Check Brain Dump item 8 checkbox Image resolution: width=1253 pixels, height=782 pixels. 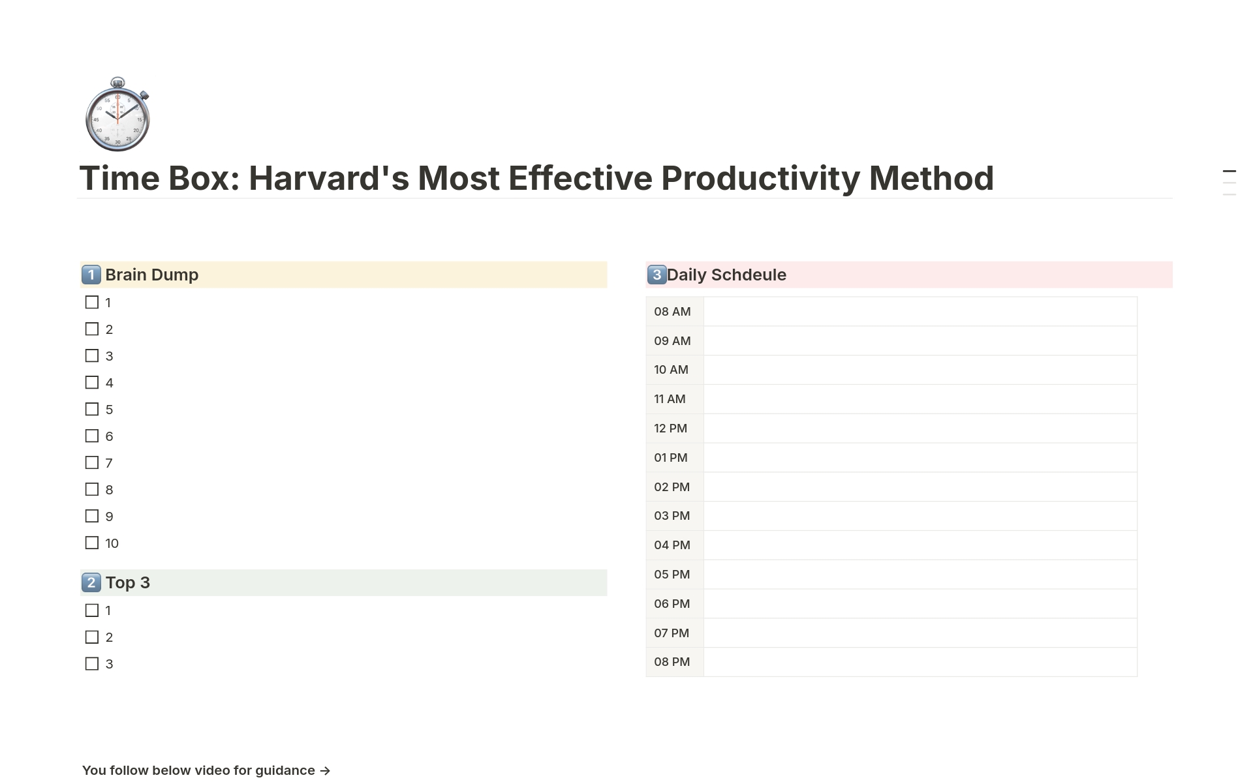click(92, 490)
